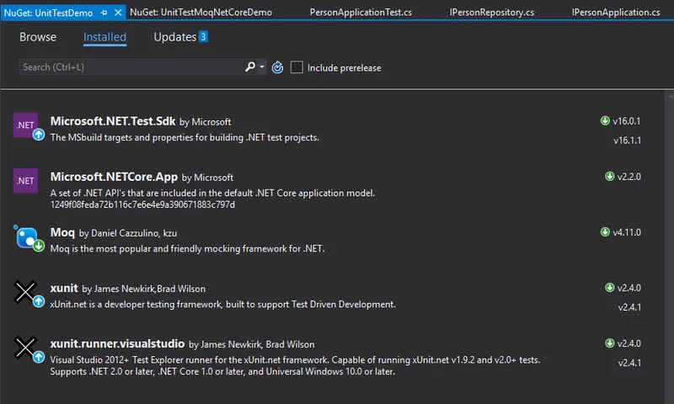Click update badge on xunit.runner.visualstudio icon
Image resolution: width=674 pixels, height=404 pixels.
39,357
